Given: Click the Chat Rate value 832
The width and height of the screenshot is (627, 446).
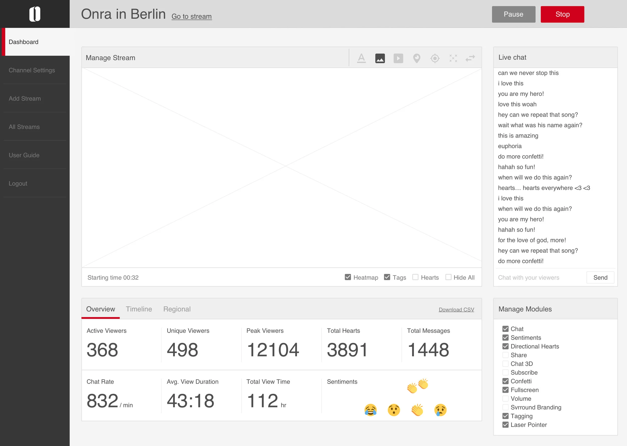Looking at the screenshot, I should point(102,400).
